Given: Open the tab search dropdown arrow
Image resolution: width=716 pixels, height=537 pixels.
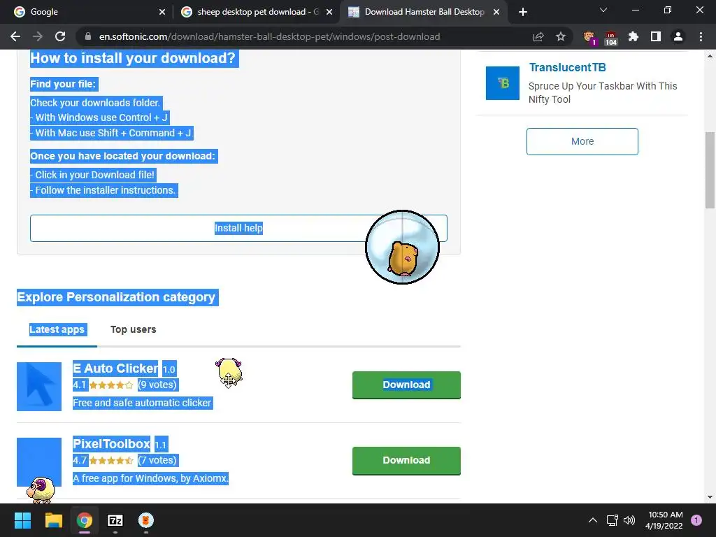Looking at the screenshot, I should (x=603, y=10).
